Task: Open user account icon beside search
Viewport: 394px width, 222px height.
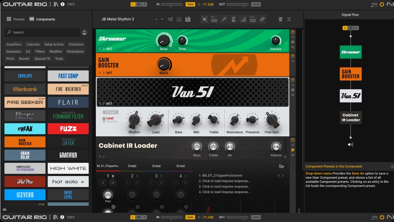Action: [84, 32]
